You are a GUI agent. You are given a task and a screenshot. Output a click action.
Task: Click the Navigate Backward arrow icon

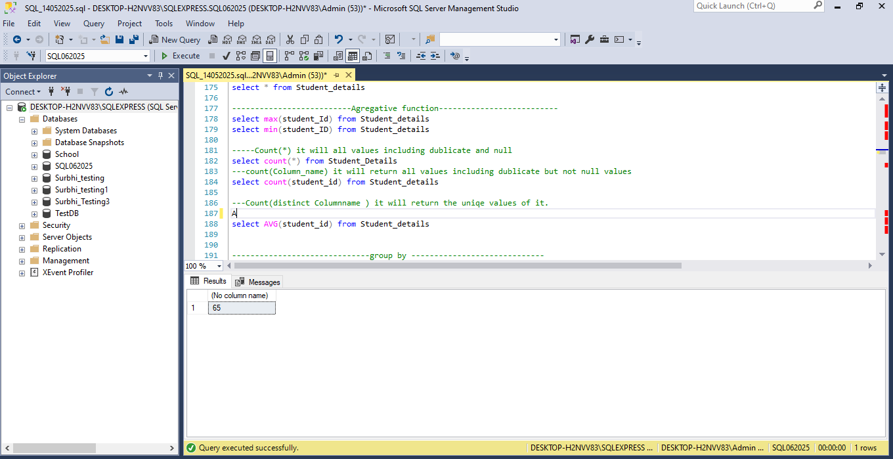click(x=17, y=39)
